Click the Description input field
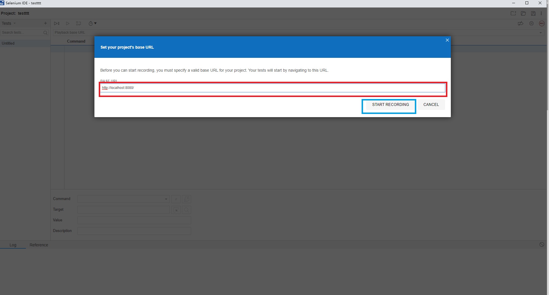Screen dimensions: 549x295 (134, 231)
